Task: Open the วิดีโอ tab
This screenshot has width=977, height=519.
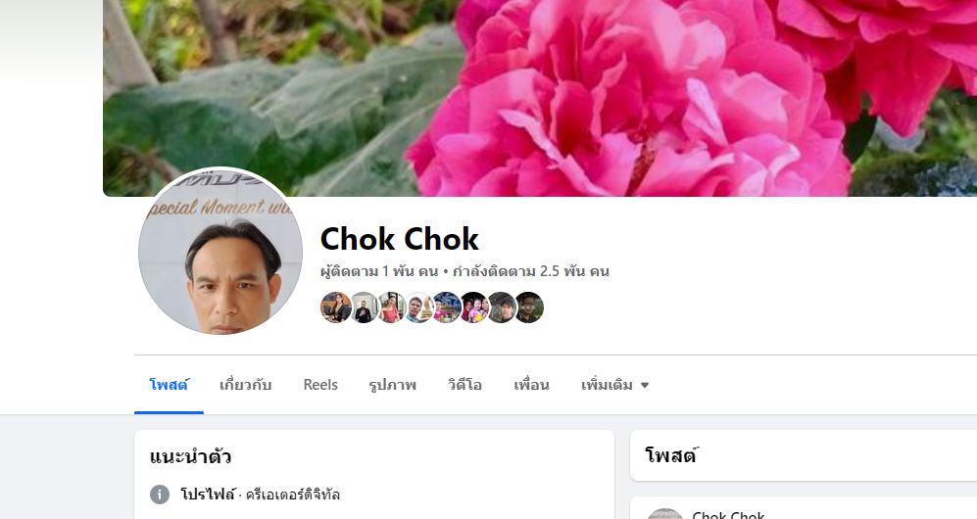Action: [464, 385]
